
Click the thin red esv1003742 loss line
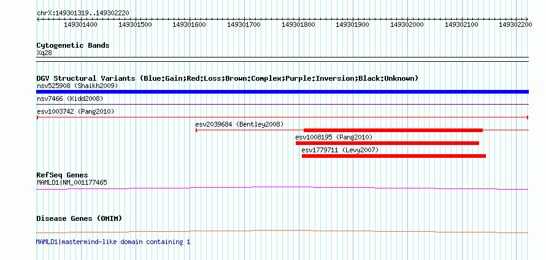pos(282,117)
